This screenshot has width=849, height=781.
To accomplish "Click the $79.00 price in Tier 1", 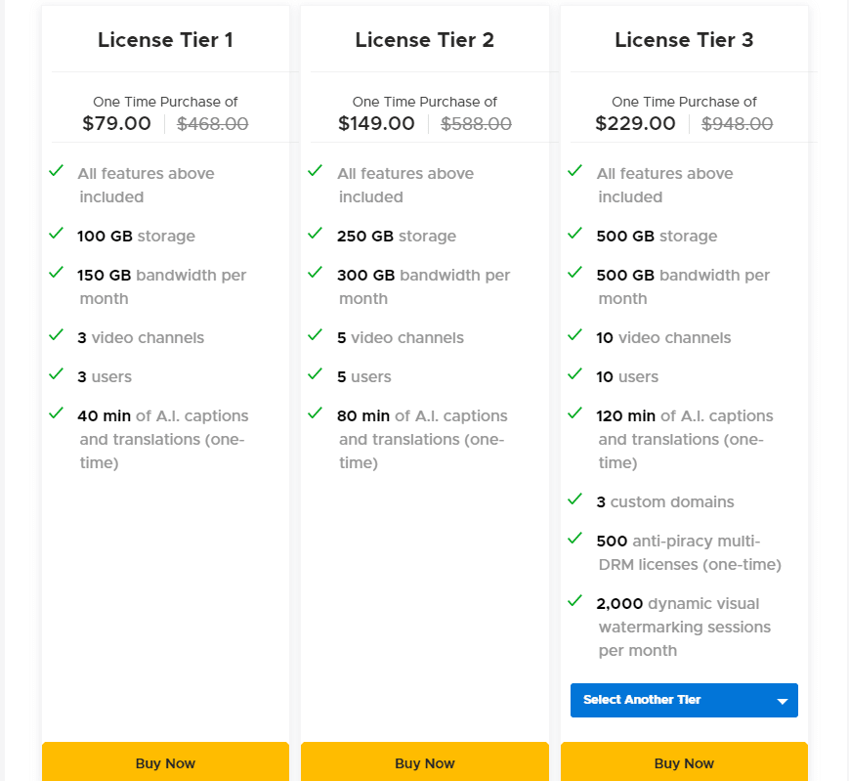I will (x=116, y=123).
